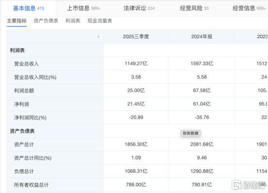Click the 净利润同比(%) row label
The width and height of the screenshot is (268, 193).
click(x=30, y=118)
